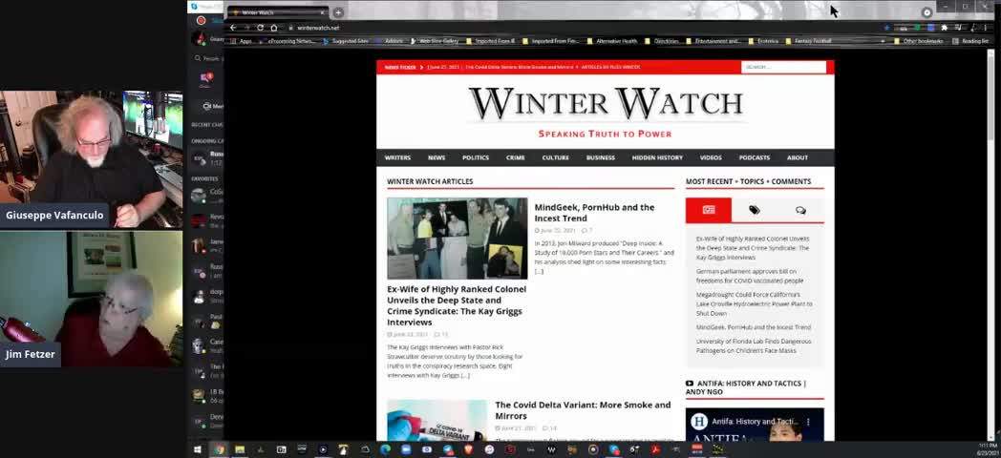Open Brave browser from the taskbar
The image size is (1001, 458).
coord(469,449)
